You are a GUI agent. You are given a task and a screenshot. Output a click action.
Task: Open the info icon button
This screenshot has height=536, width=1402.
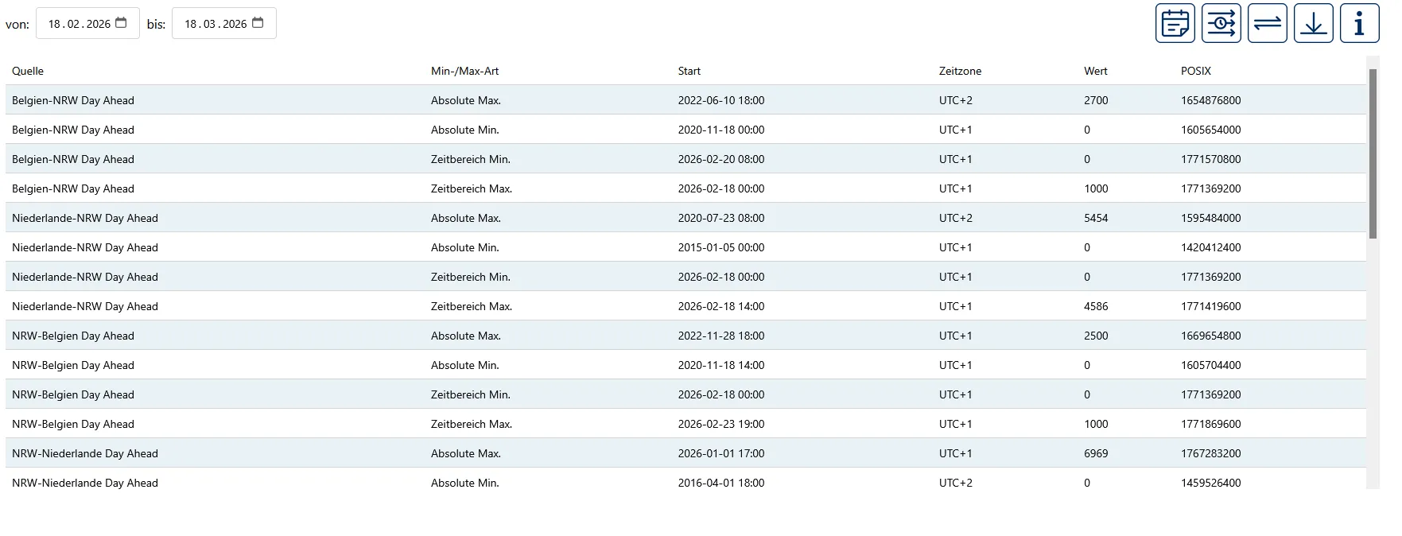[x=1359, y=23]
